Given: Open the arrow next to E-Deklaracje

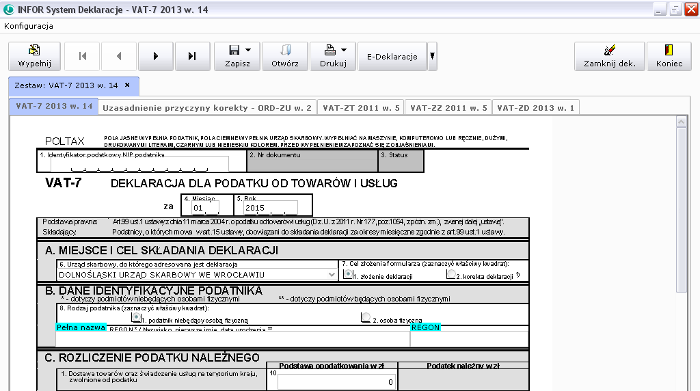Looking at the screenshot, I should 432,56.
